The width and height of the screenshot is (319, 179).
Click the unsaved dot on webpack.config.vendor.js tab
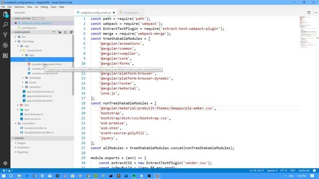click(114, 12)
